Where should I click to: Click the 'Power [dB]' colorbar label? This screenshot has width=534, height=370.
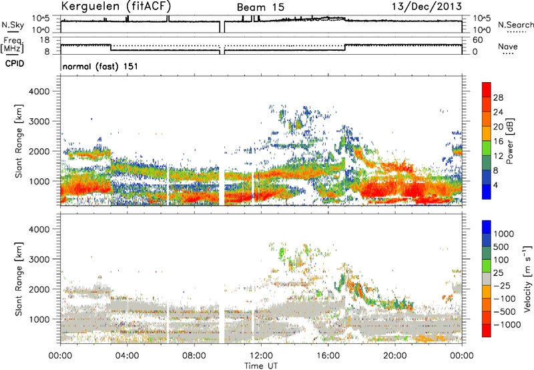tap(509, 141)
